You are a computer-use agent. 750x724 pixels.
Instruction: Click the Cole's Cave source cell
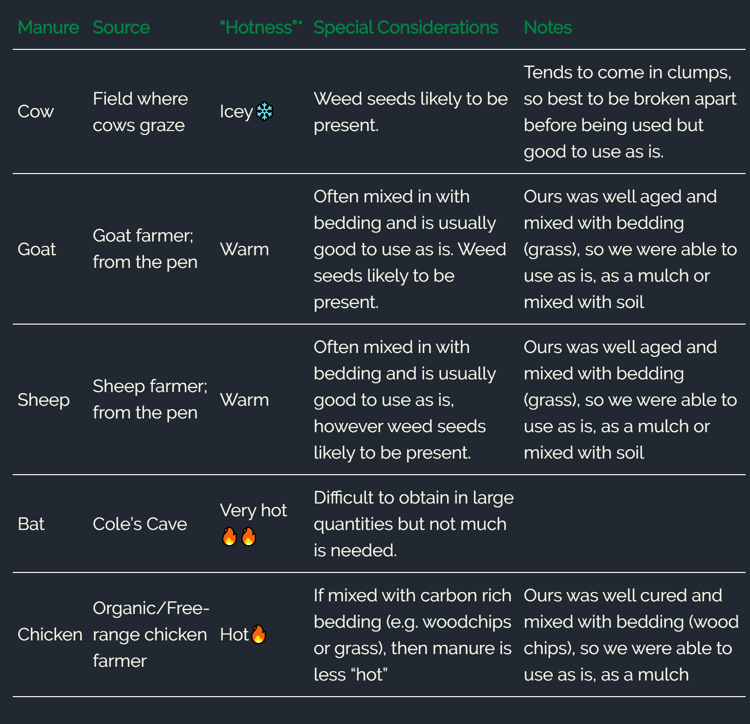click(x=140, y=524)
